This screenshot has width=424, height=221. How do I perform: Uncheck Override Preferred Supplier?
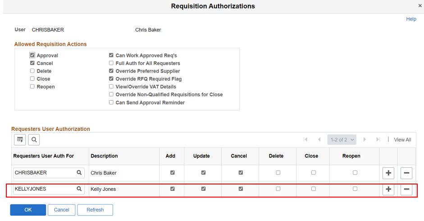[111, 71]
